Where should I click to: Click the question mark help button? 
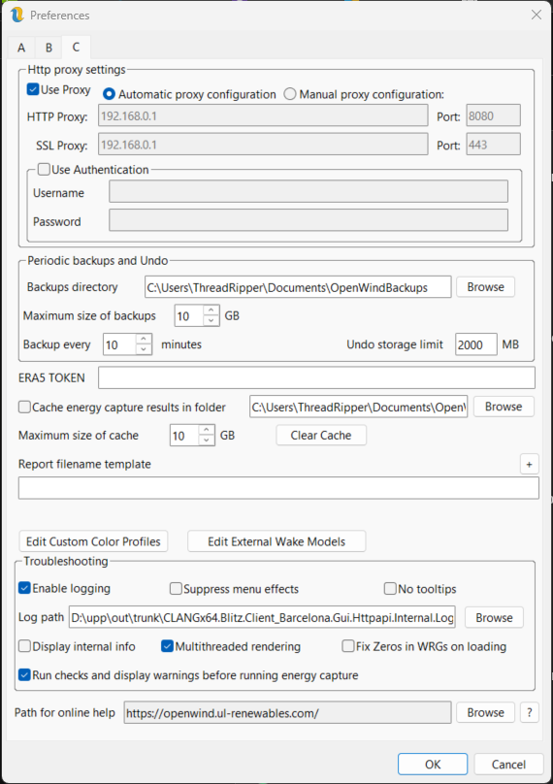click(530, 712)
